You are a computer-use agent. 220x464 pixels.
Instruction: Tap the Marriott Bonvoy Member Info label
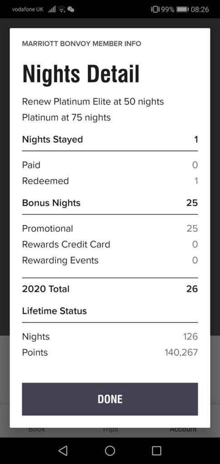82,44
